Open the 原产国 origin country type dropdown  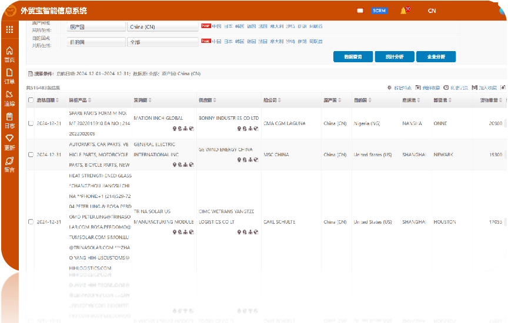96,27
